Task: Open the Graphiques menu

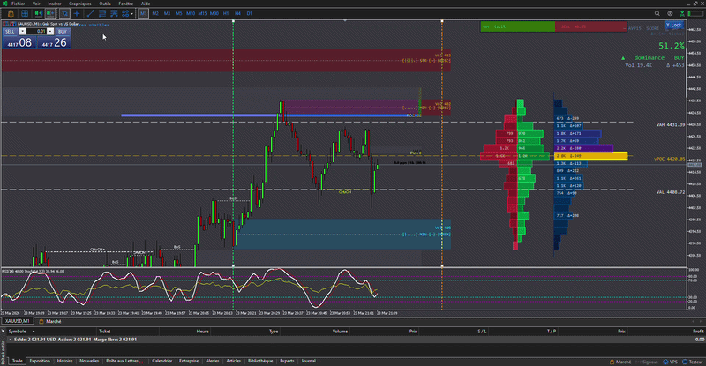Action: (79, 4)
